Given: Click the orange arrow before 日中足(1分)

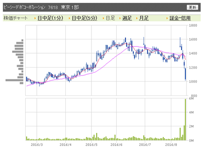Looking at the screenshot, I should coord(35,18).
